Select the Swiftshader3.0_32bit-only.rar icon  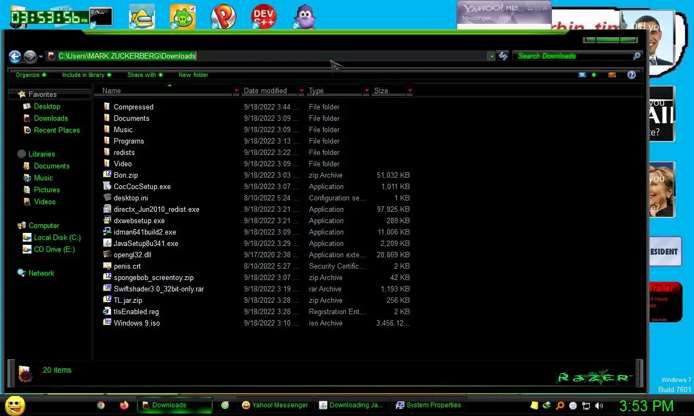(107, 289)
